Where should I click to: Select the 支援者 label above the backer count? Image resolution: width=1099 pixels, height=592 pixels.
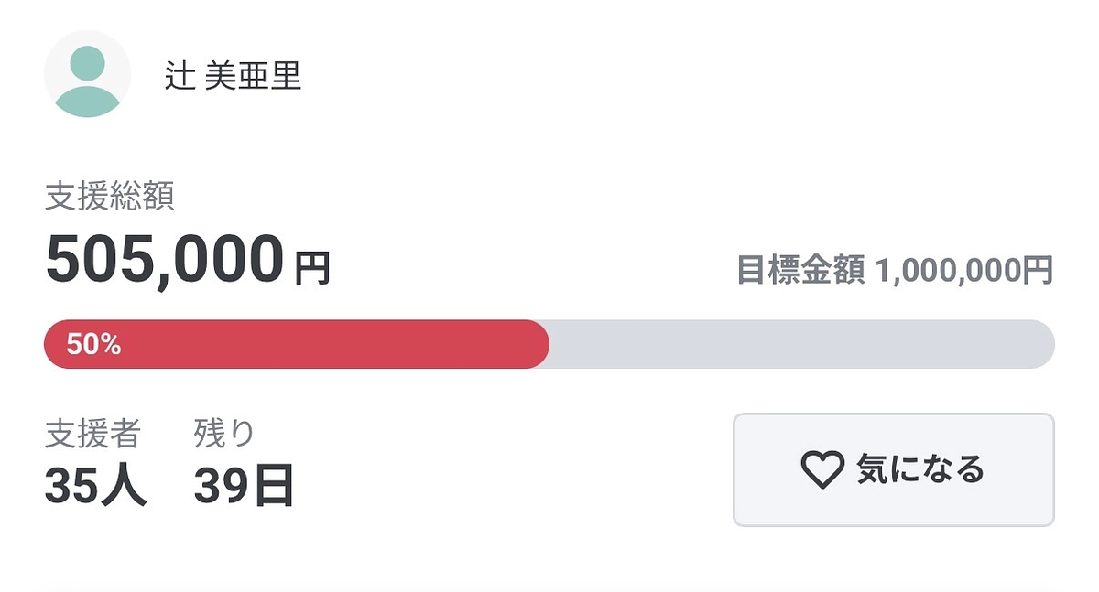(92, 432)
